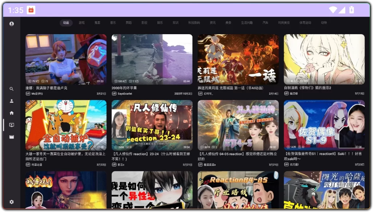
Task: Switch to the 美食 category tab
Action: (x=229, y=23)
